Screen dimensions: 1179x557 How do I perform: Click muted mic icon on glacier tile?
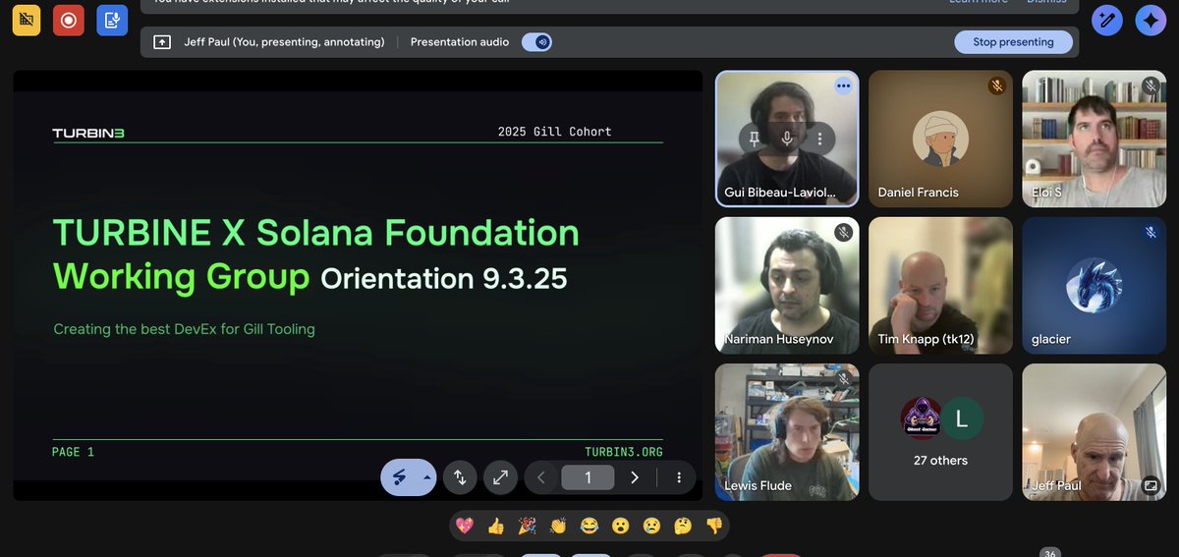click(1151, 233)
